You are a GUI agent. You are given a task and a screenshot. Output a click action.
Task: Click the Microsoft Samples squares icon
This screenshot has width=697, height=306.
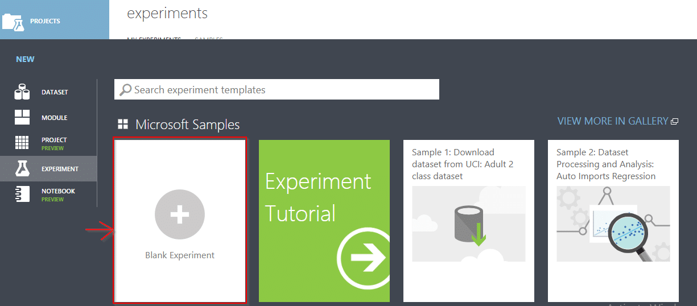pos(123,125)
